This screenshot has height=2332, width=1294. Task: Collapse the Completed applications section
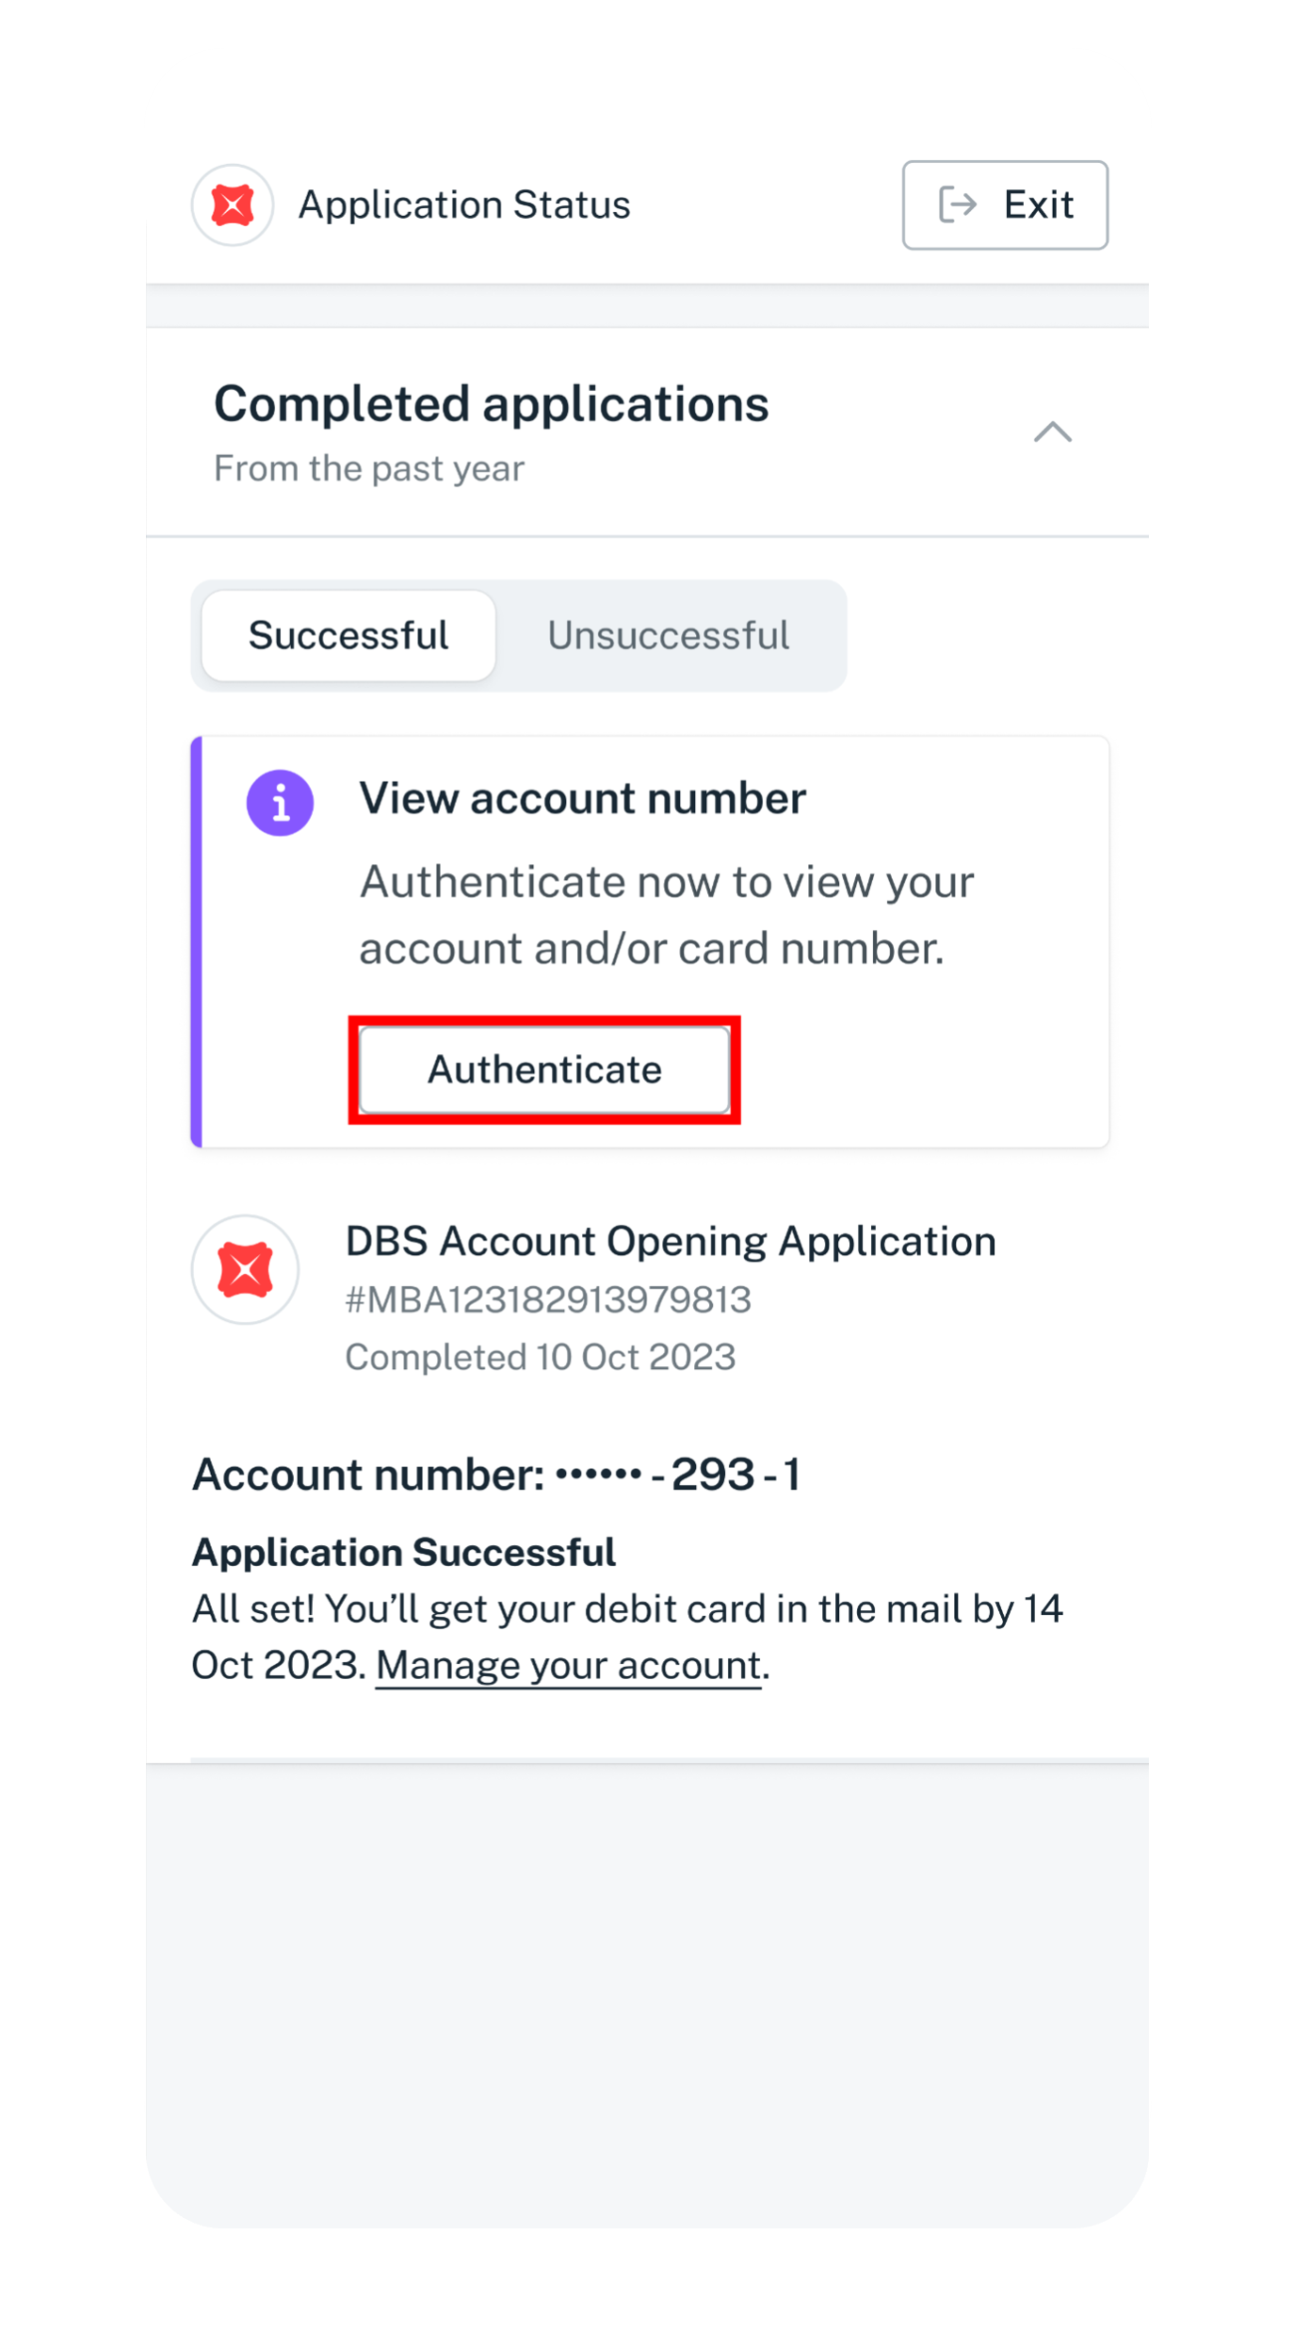(x=1052, y=432)
